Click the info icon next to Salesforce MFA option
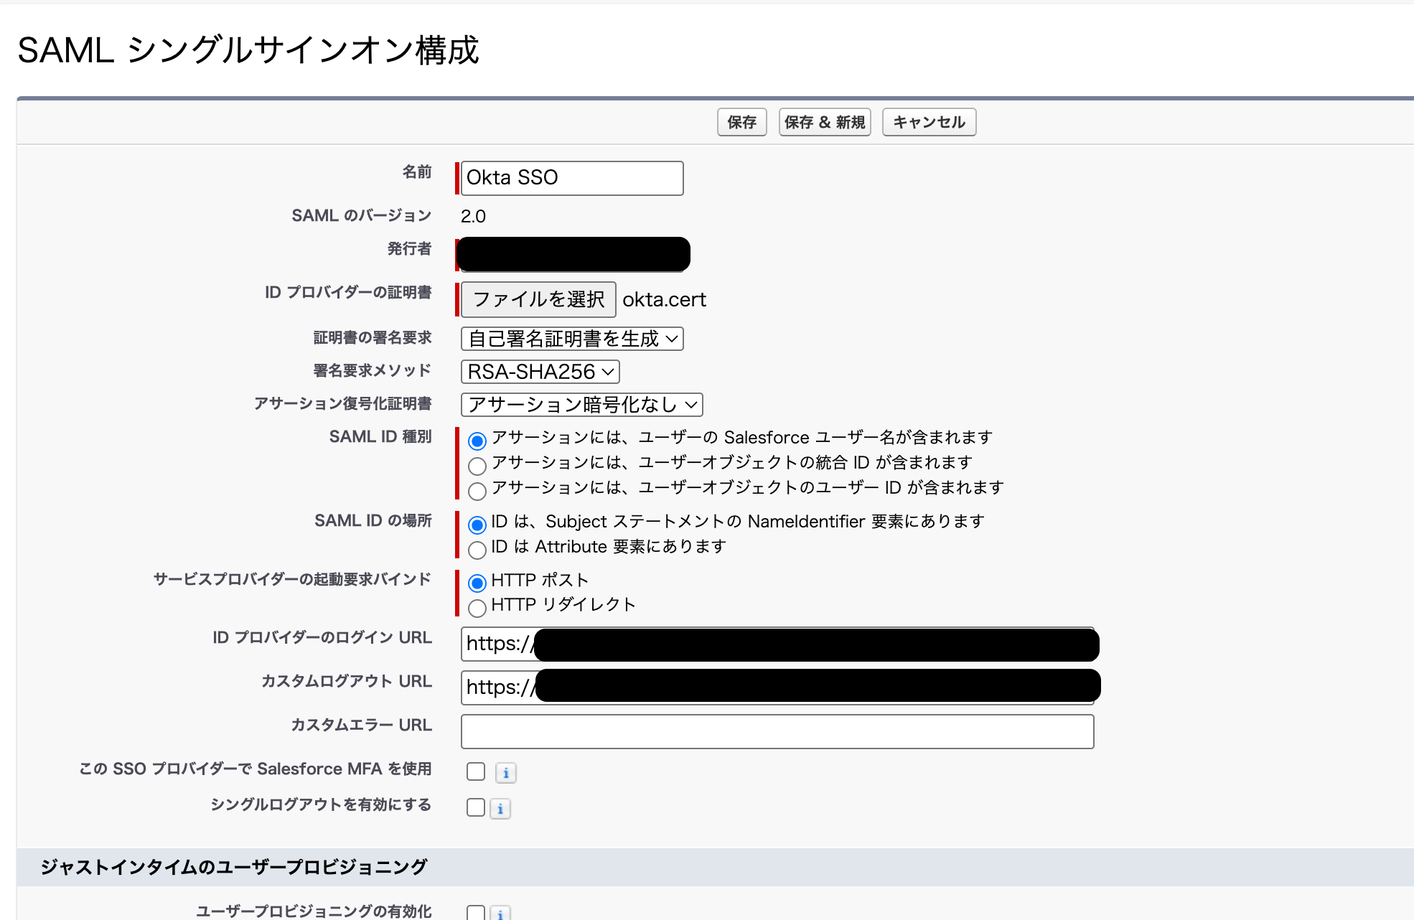This screenshot has width=1414, height=920. click(506, 772)
